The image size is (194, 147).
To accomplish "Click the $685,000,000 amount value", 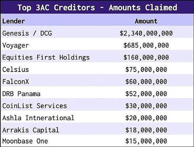I will [x=146, y=45].
